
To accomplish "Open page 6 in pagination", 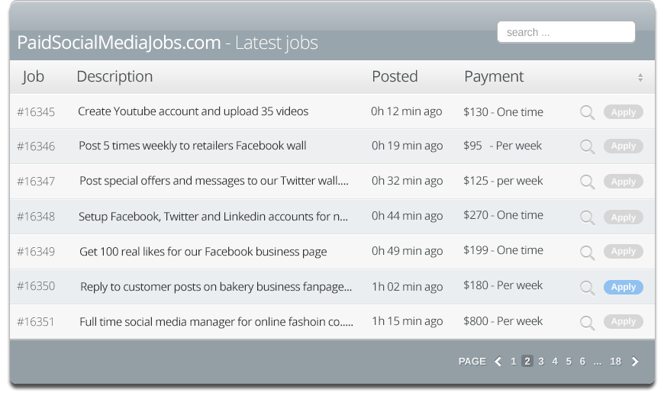I will click(x=582, y=362).
